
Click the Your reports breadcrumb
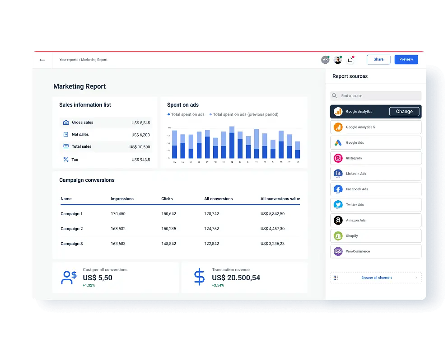(69, 60)
